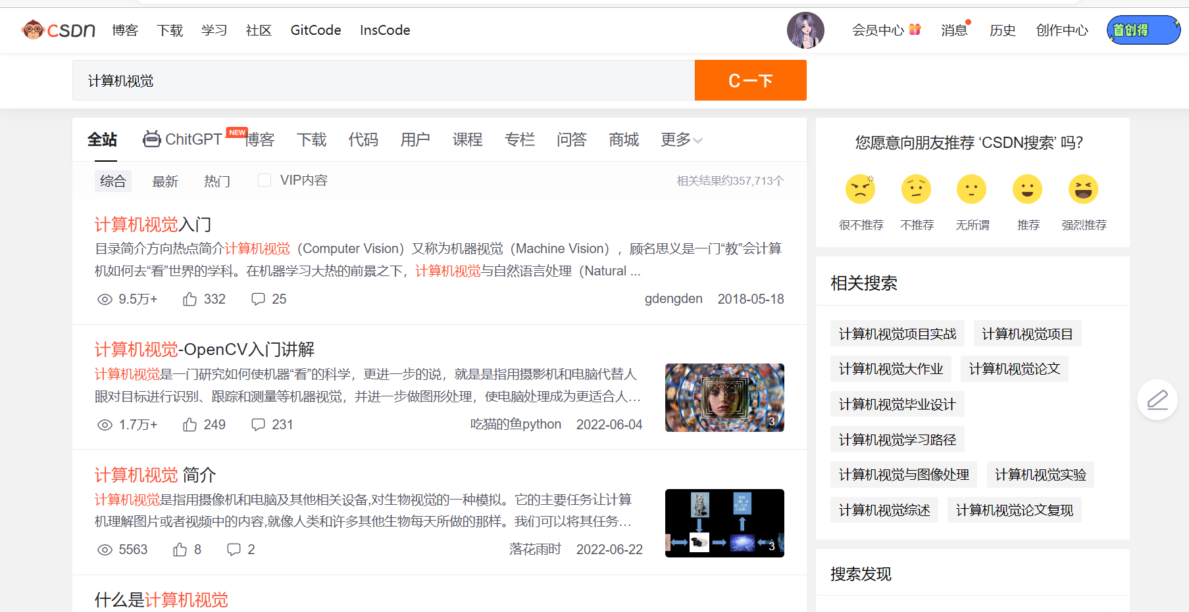Viewport: 1189px width, 612px height.
Task: Click the search input field with 计算机视觉
Action: pyautogui.click(x=383, y=81)
